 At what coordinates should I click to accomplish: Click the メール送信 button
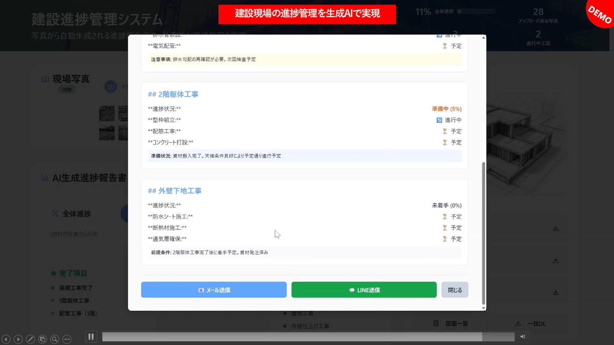214,290
